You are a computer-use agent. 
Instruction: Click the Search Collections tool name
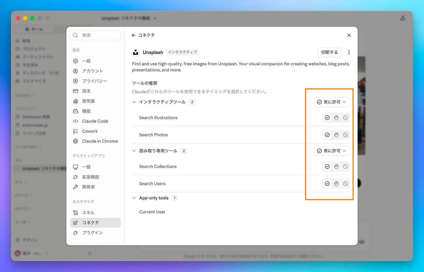pyautogui.click(x=158, y=167)
